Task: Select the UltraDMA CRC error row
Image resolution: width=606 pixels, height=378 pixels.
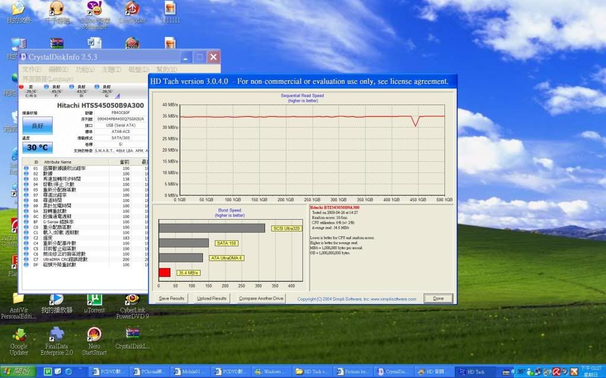Action: click(x=85, y=260)
